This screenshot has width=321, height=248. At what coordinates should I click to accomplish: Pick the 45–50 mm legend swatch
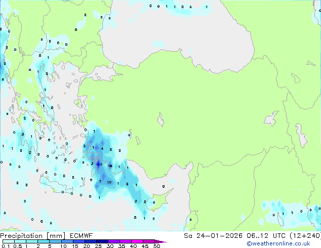pyautogui.click(x=149, y=241)
